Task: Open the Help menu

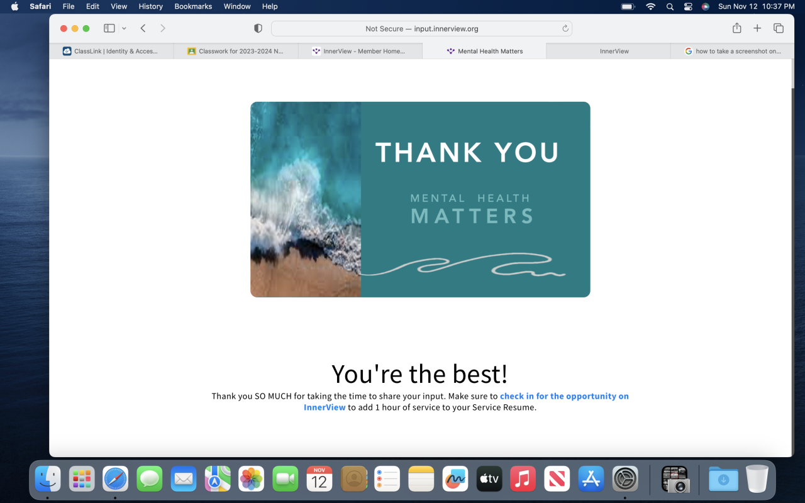Action: (x=270, y=6)
